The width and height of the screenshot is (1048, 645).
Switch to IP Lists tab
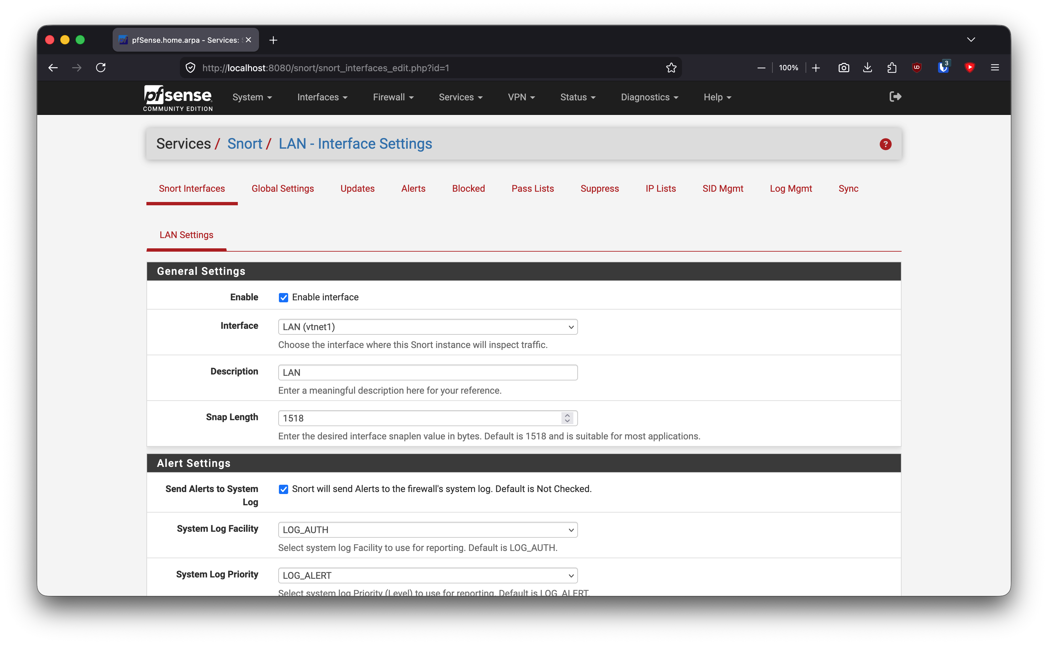tap(660, 189)
